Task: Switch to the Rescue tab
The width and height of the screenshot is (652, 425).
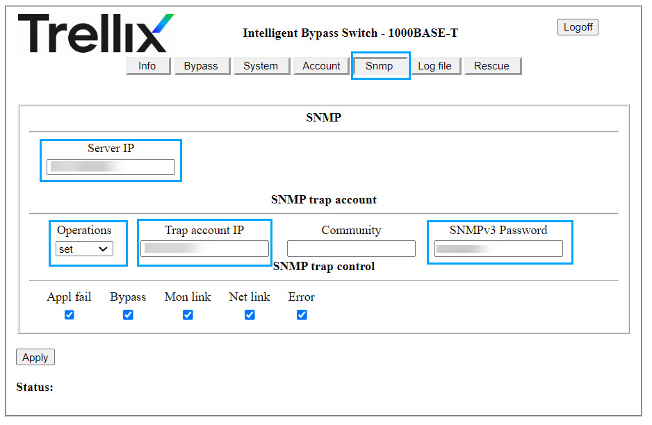Action: pyautogui.click(x=492, y=66)
